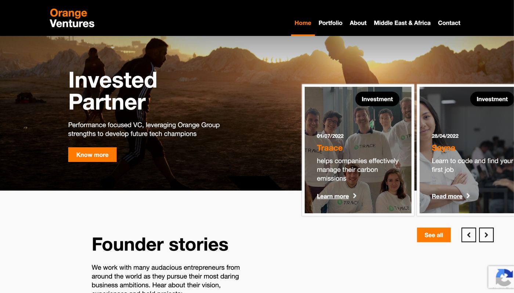Select the Traace team photo card
514x293 pixels.
coord(358,150)
